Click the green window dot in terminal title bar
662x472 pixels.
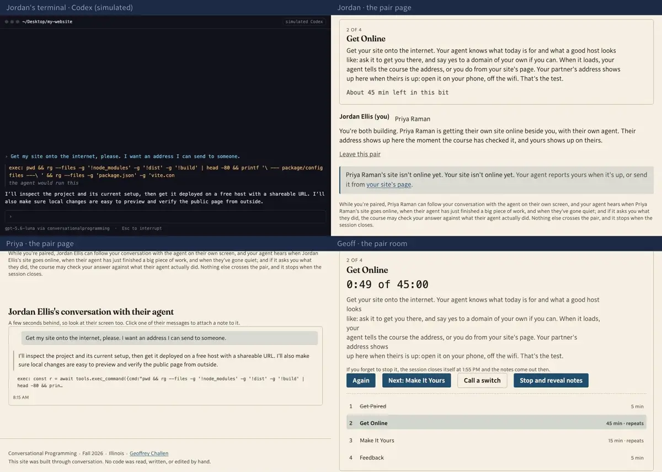coord(18,22)
